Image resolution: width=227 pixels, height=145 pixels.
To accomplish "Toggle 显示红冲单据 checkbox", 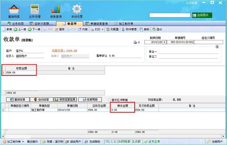I will (x=110, y=100).
